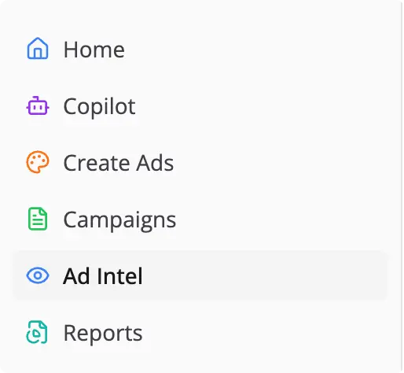Open the Reports text label
This screenshot has width=404, height=373.
point(103,334)
